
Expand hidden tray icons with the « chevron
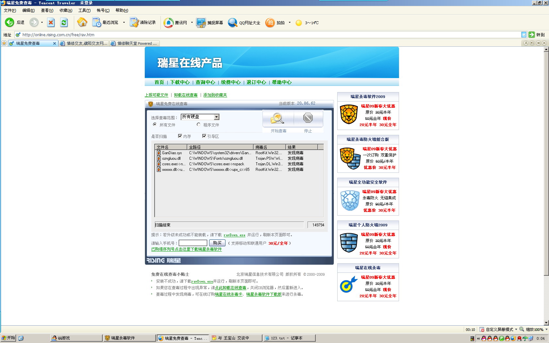478,338
